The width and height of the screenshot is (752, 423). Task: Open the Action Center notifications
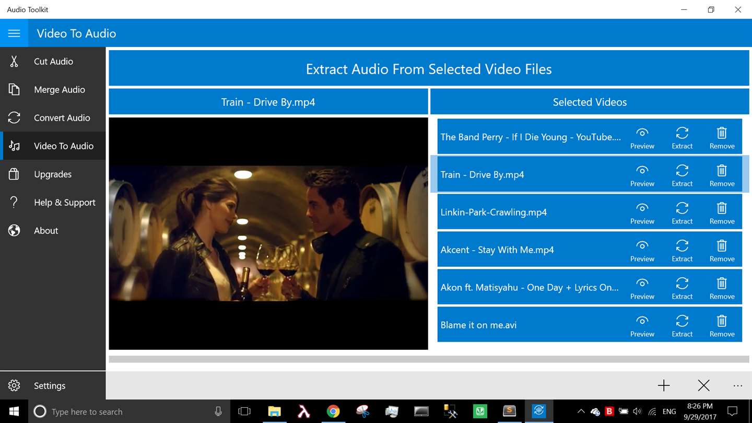click(x=733, y=412)
